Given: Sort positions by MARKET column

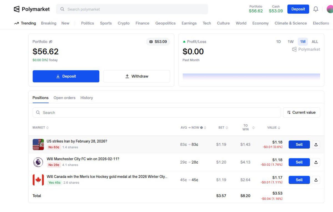Looking at the screenshot, I should click(41, 128).
